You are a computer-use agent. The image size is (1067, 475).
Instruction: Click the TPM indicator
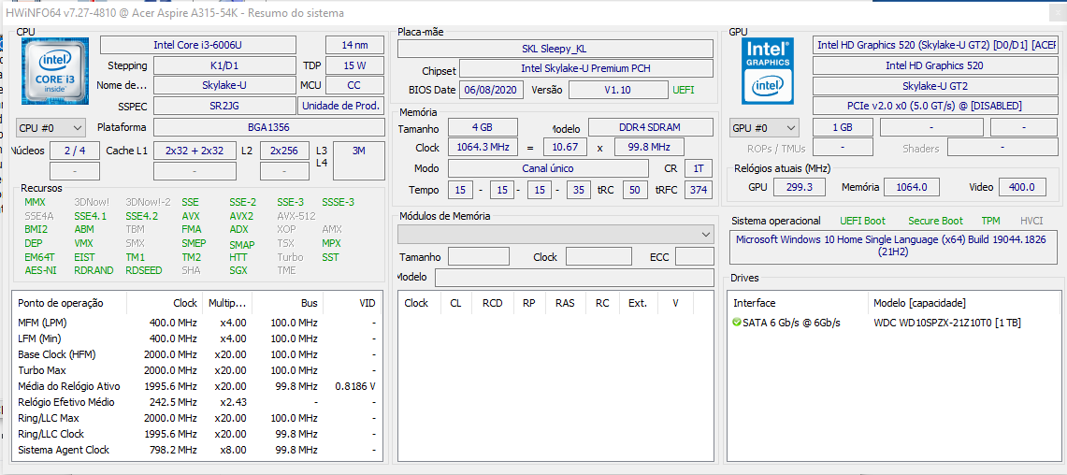[991, 222]
